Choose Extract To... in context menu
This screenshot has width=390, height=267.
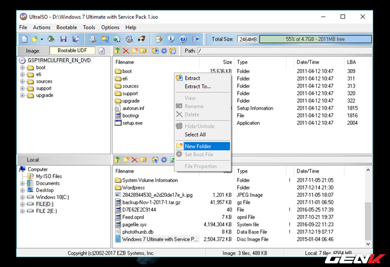click(x=203, y=87)
